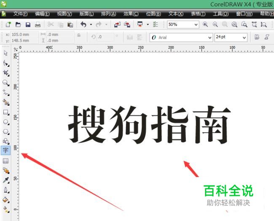This screenshot has width=274, height=221.
Task: Paste from clipboard
Action: tap(70, 25)
